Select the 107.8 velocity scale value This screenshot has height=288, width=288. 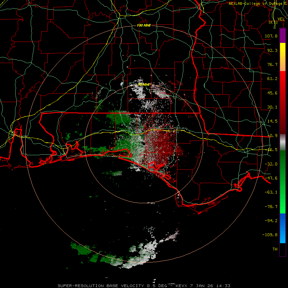click(x=271, y=36)
